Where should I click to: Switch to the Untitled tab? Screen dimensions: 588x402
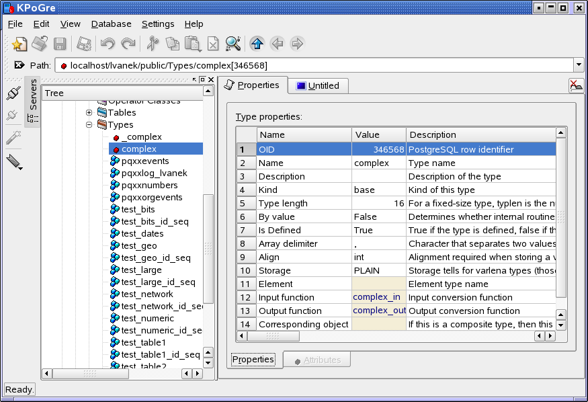(318, 85)
